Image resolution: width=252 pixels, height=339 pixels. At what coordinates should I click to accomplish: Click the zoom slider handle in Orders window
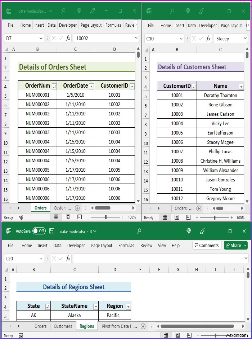106,217
